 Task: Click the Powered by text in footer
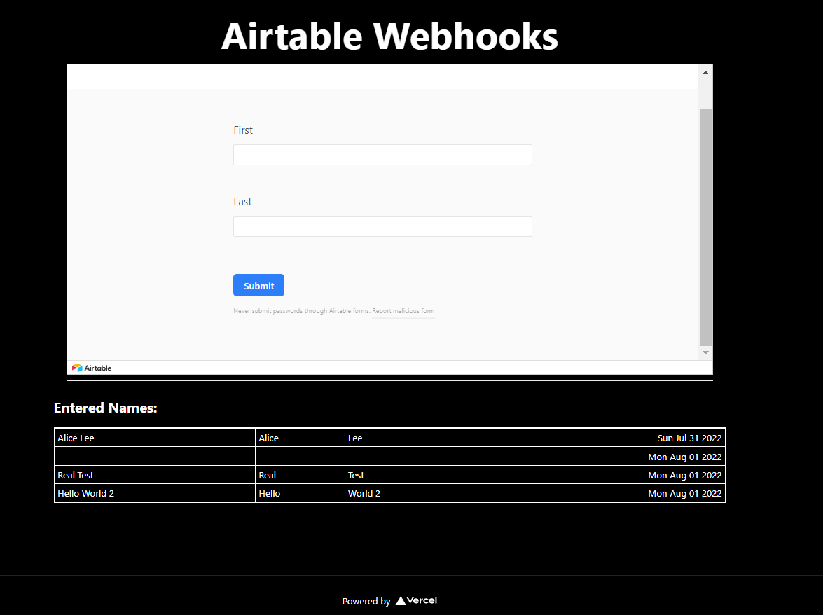click(366, 602)
